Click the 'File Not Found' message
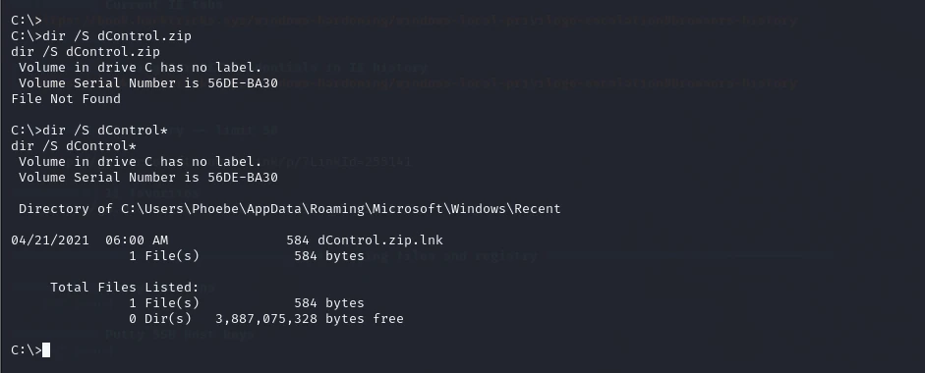This screenshot has width=925, height=373. click(x=66, y=98)
